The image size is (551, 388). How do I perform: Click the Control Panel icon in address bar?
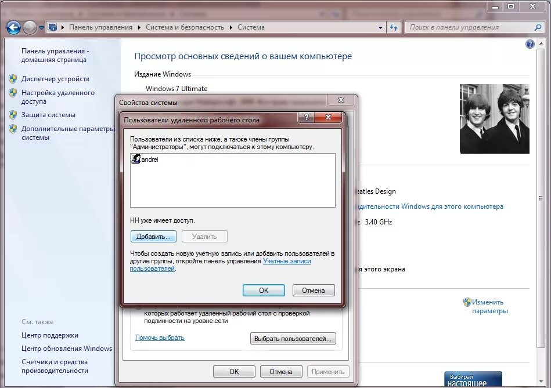(52, 27)
